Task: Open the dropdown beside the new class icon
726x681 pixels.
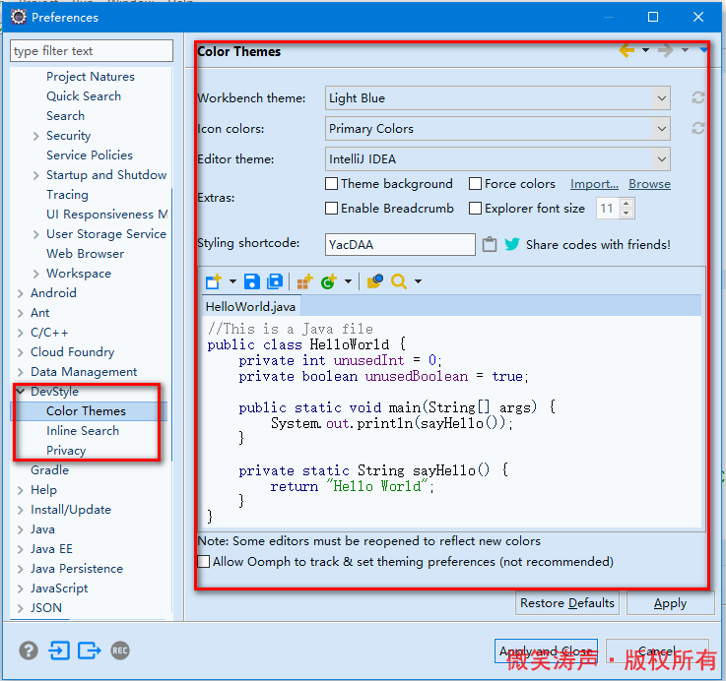Action: tap(348, 281)
